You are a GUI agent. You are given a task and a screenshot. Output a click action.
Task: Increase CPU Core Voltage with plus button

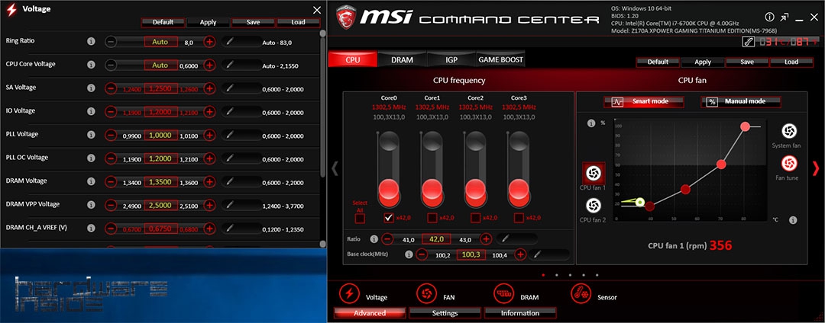[209, 65]
